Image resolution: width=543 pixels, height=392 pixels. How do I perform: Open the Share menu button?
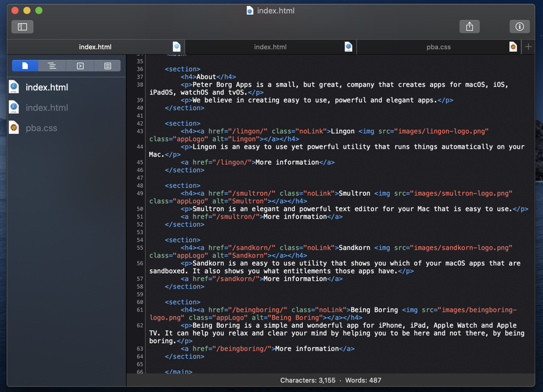(x=469, y=27)
